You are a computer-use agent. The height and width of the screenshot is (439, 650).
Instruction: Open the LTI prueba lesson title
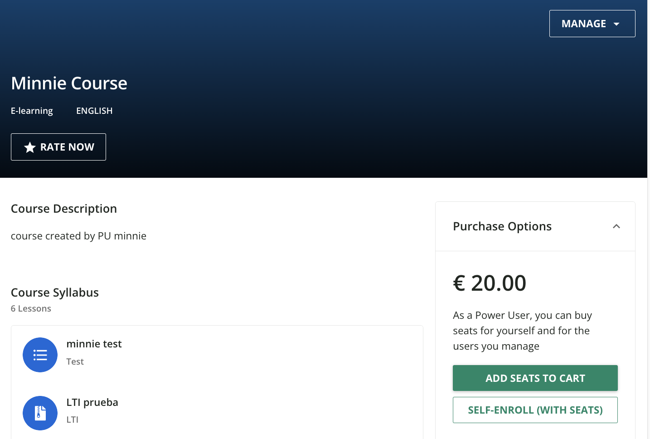(x=92, y=402)
